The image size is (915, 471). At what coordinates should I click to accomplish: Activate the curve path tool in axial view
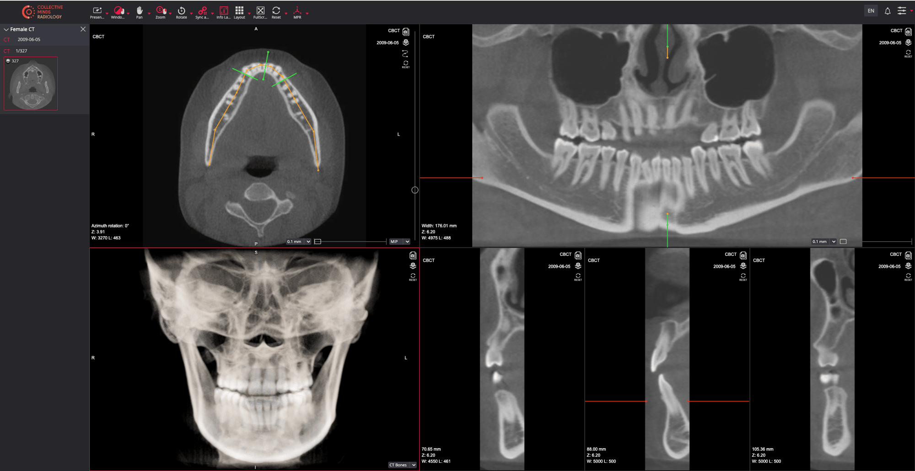pyautogui.click(x=405, y=53)
